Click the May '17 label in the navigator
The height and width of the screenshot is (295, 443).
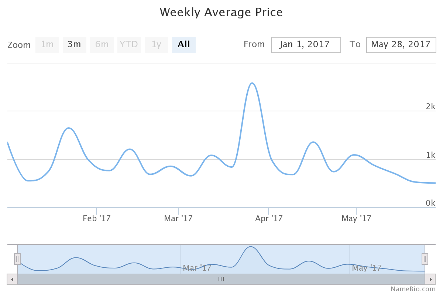(367, 268)
